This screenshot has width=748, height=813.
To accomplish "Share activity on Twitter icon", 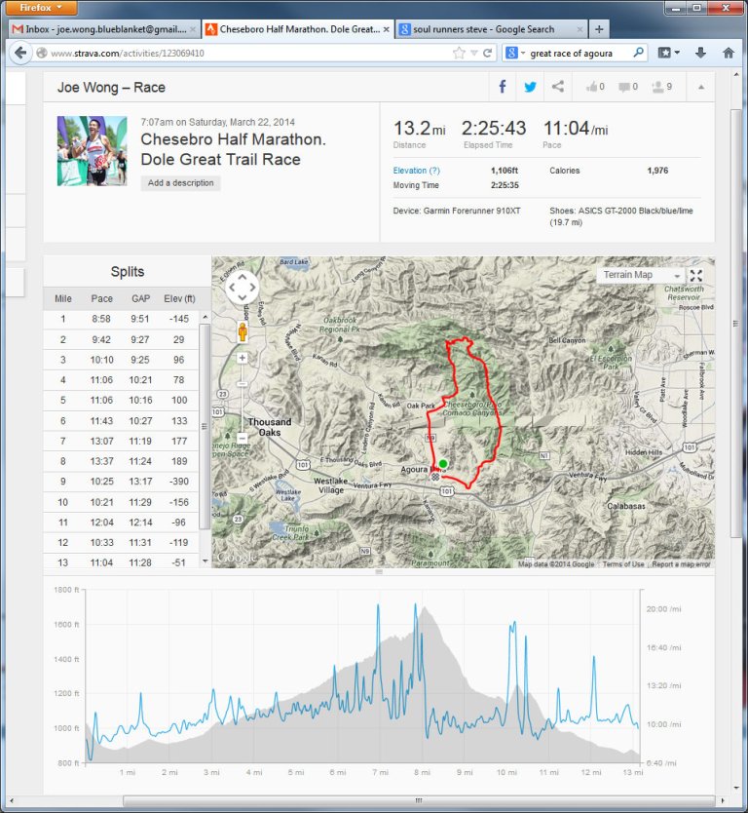I will pos(530,87).
